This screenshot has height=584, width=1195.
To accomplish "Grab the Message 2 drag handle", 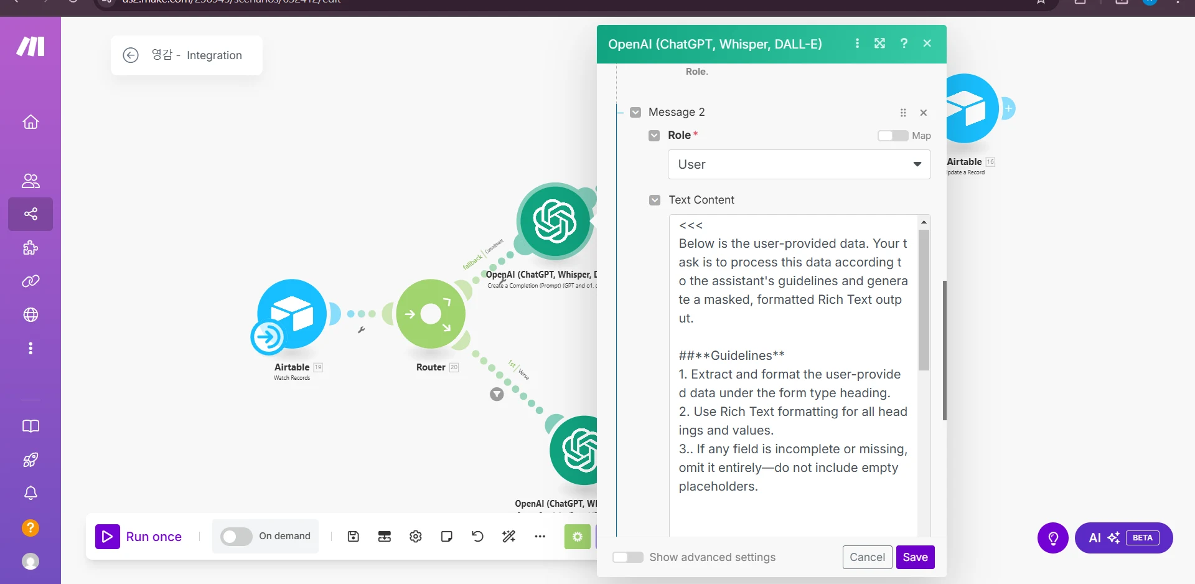I will coord(903,113).
